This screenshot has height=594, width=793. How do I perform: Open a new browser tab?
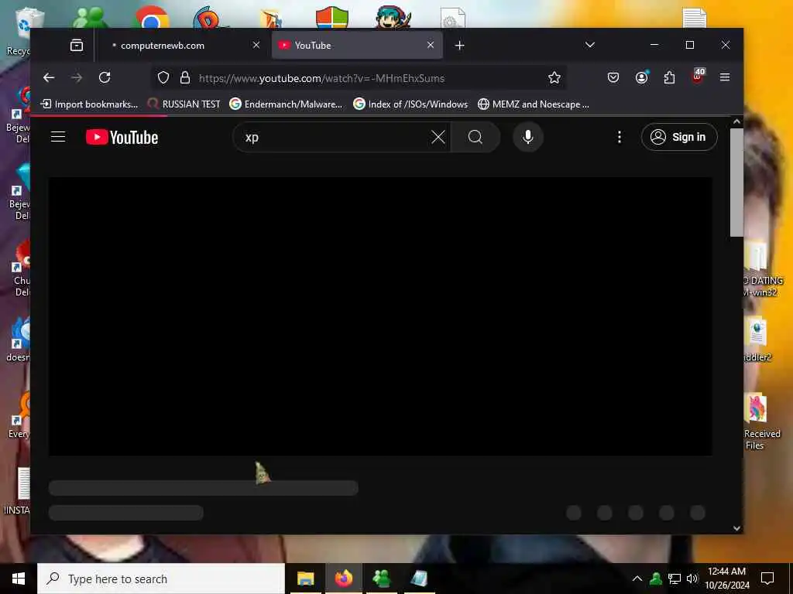459,46
